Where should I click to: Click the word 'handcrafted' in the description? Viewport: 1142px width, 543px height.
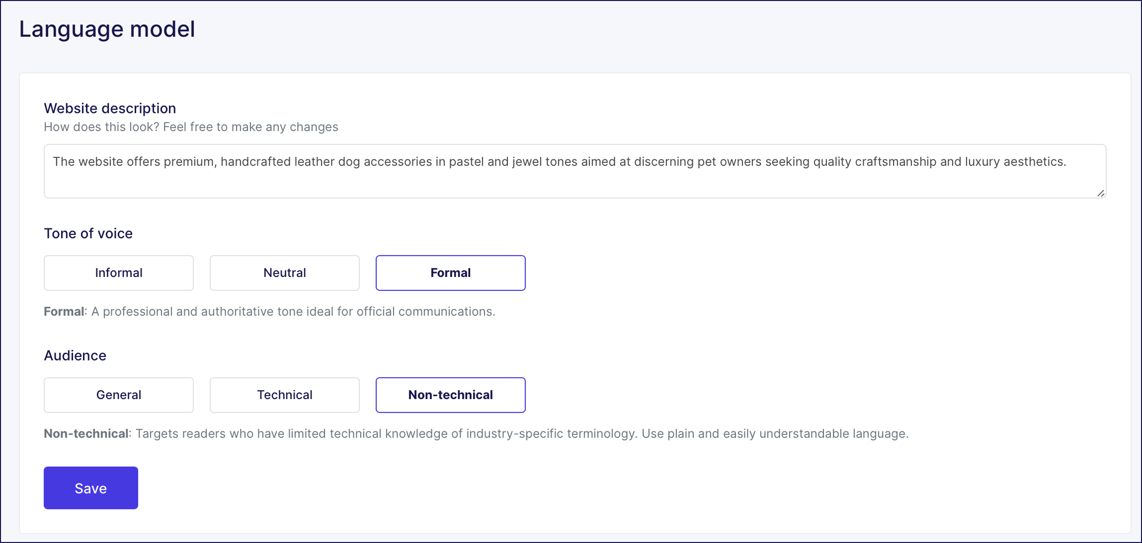click(x=255, y=162)
